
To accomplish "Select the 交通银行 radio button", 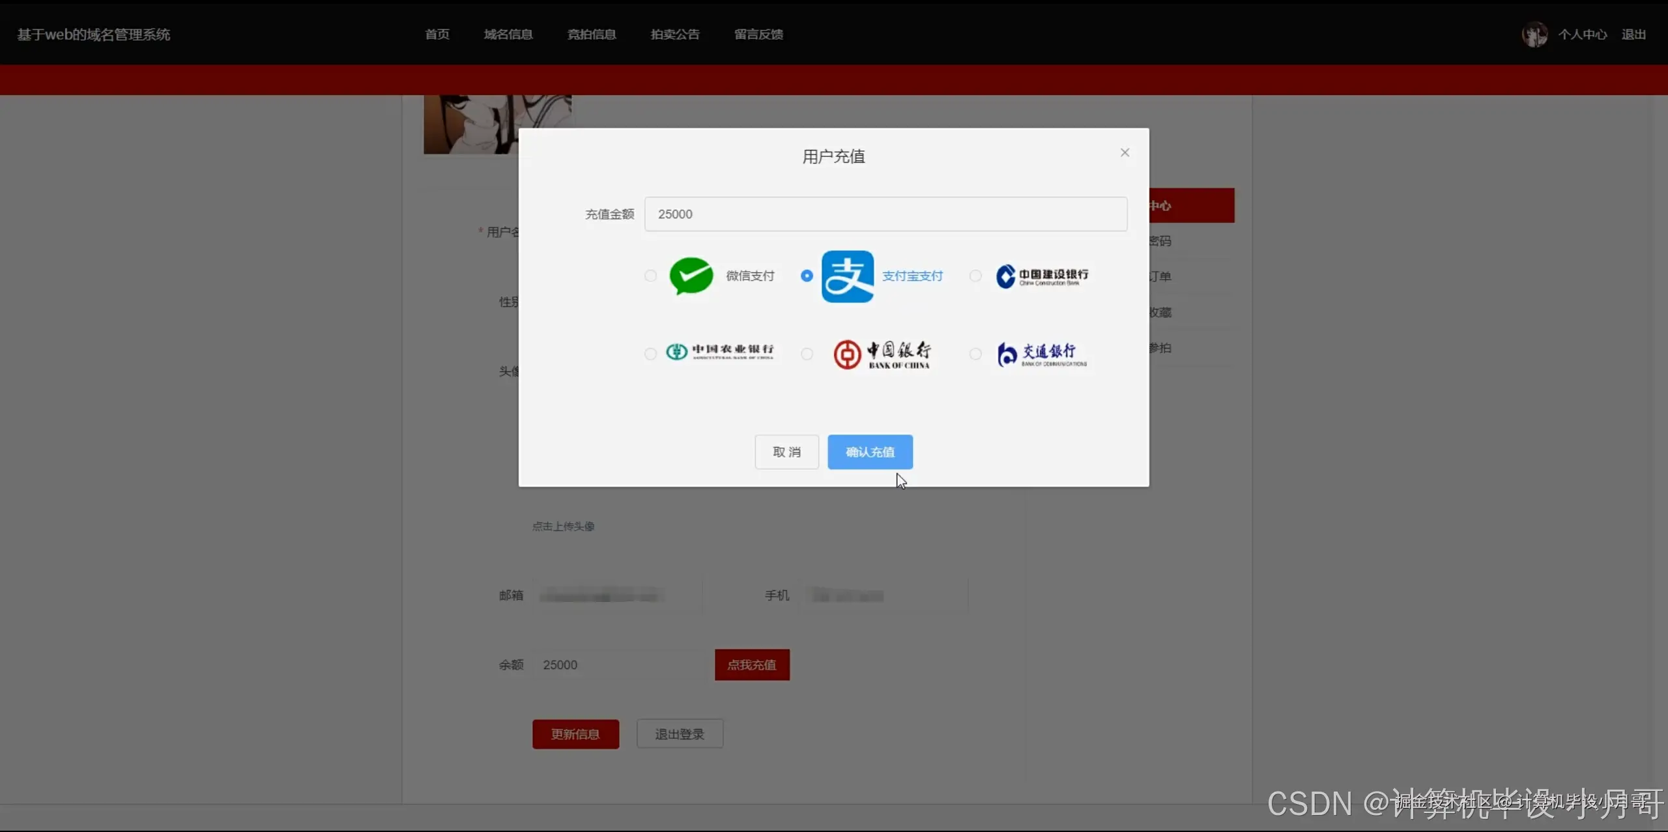I will click(x=975, y=354).
